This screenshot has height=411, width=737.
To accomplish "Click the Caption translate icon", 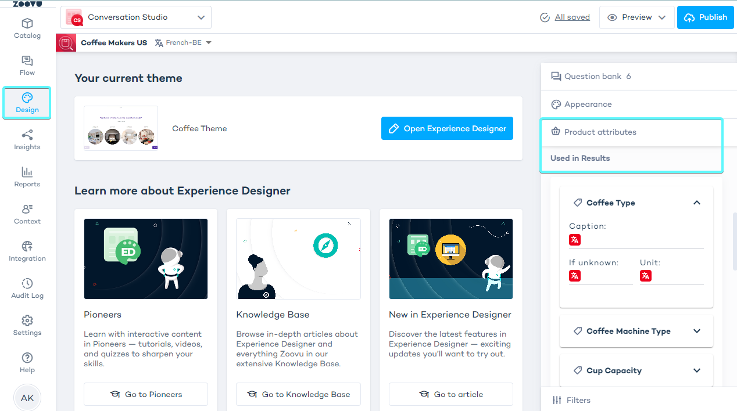I will tap(575, 240).
